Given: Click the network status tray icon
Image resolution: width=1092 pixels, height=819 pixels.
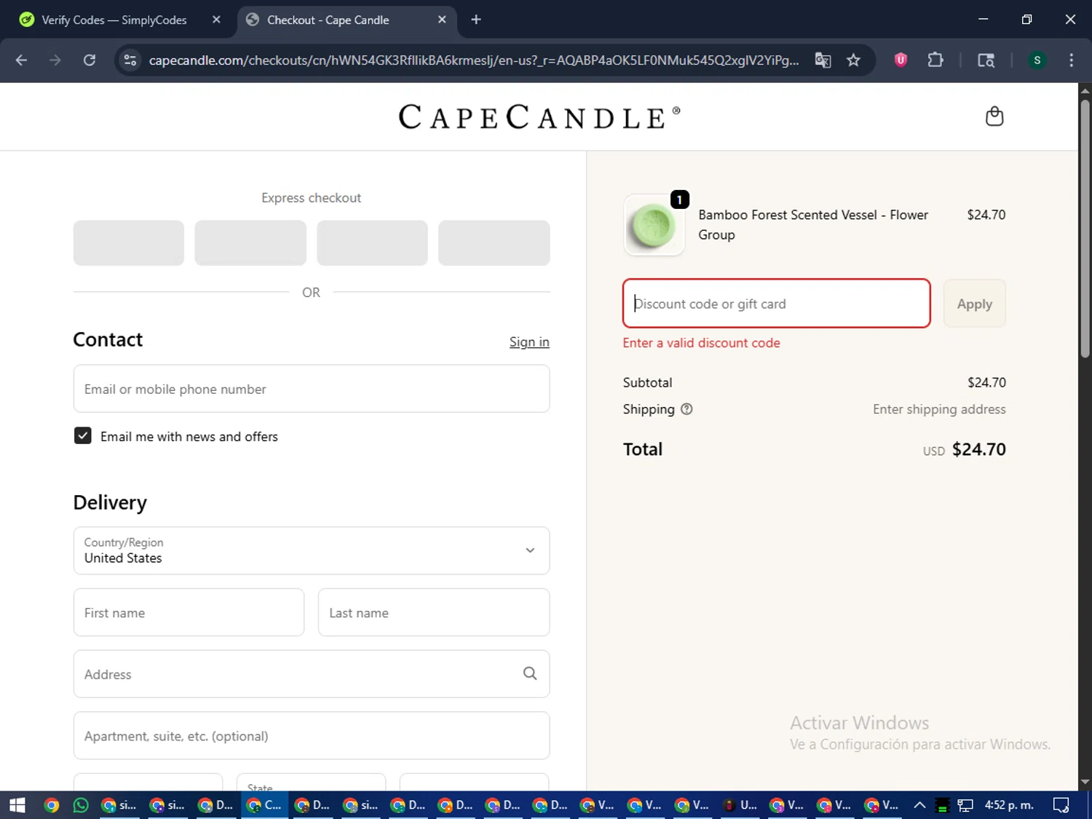Looking at the screenshot, I should click(x=965, y=805).
